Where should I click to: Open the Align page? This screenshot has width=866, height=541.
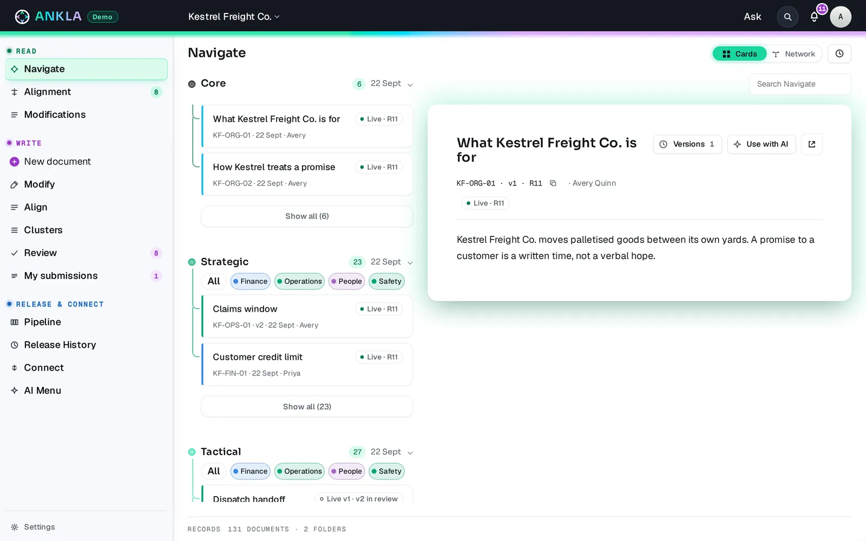click(86, 207)
